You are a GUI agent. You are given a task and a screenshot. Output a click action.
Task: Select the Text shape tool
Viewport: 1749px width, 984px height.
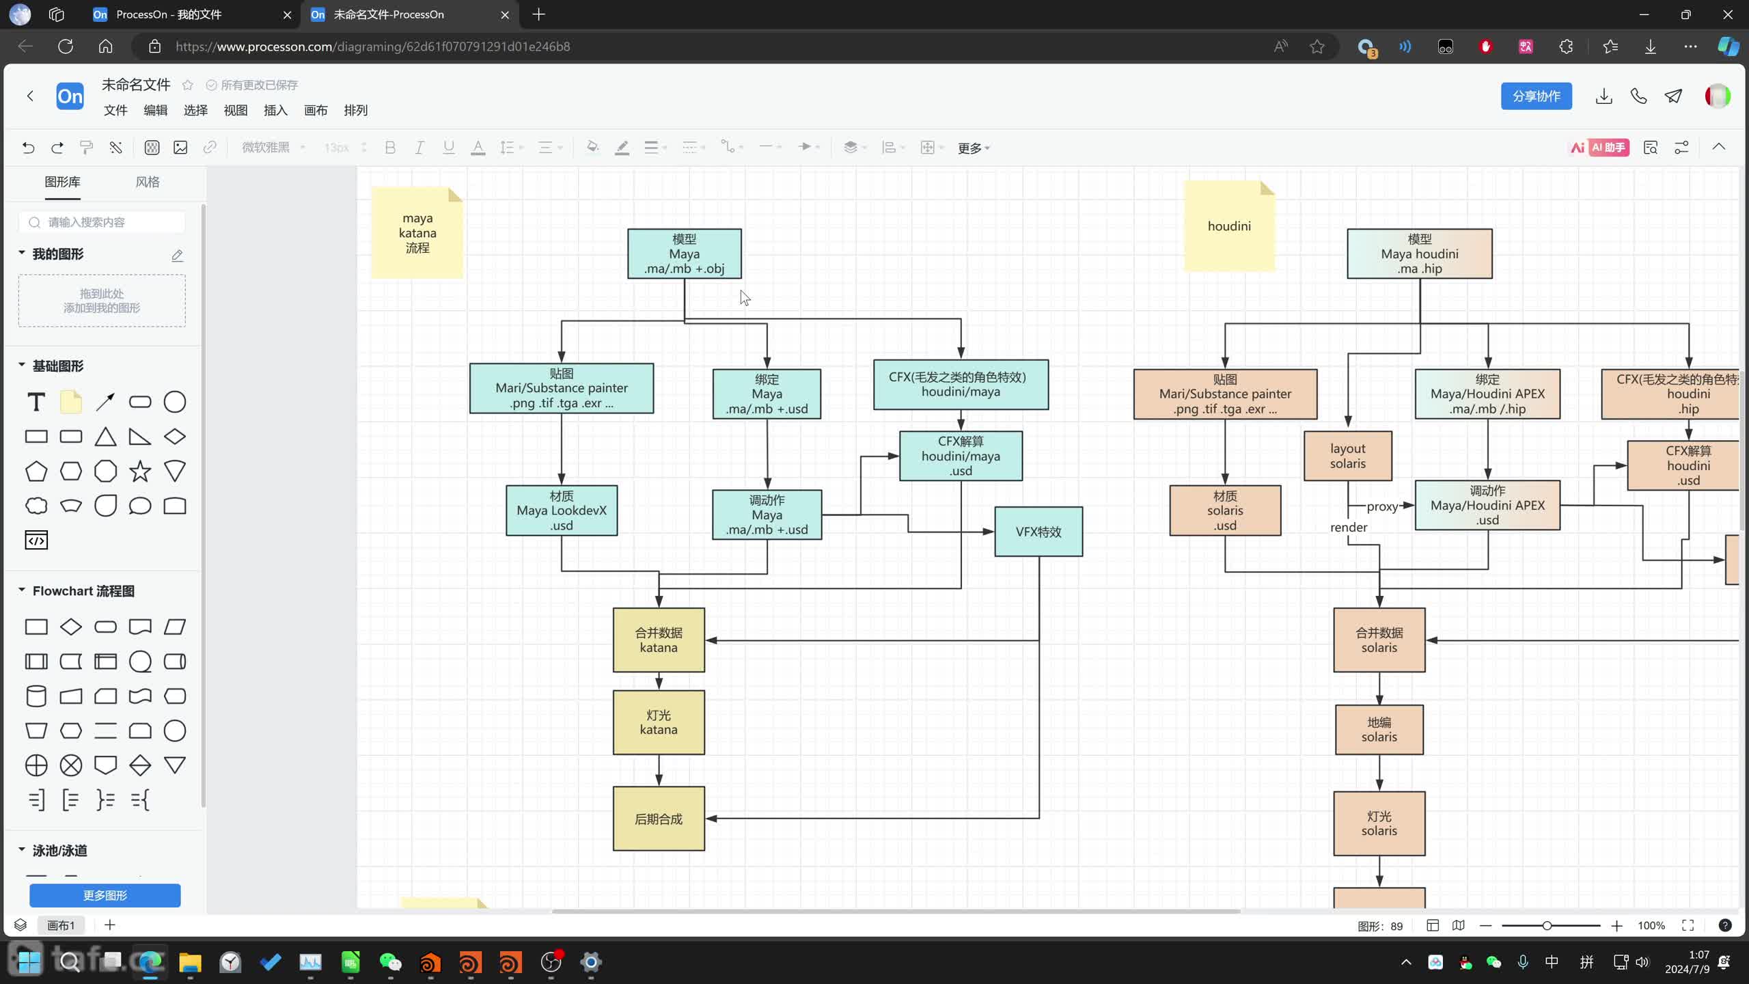coord(36,402)
